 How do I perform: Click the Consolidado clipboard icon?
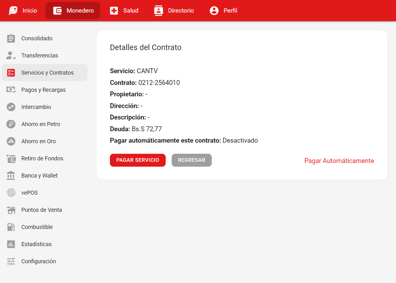coord(11,38)
